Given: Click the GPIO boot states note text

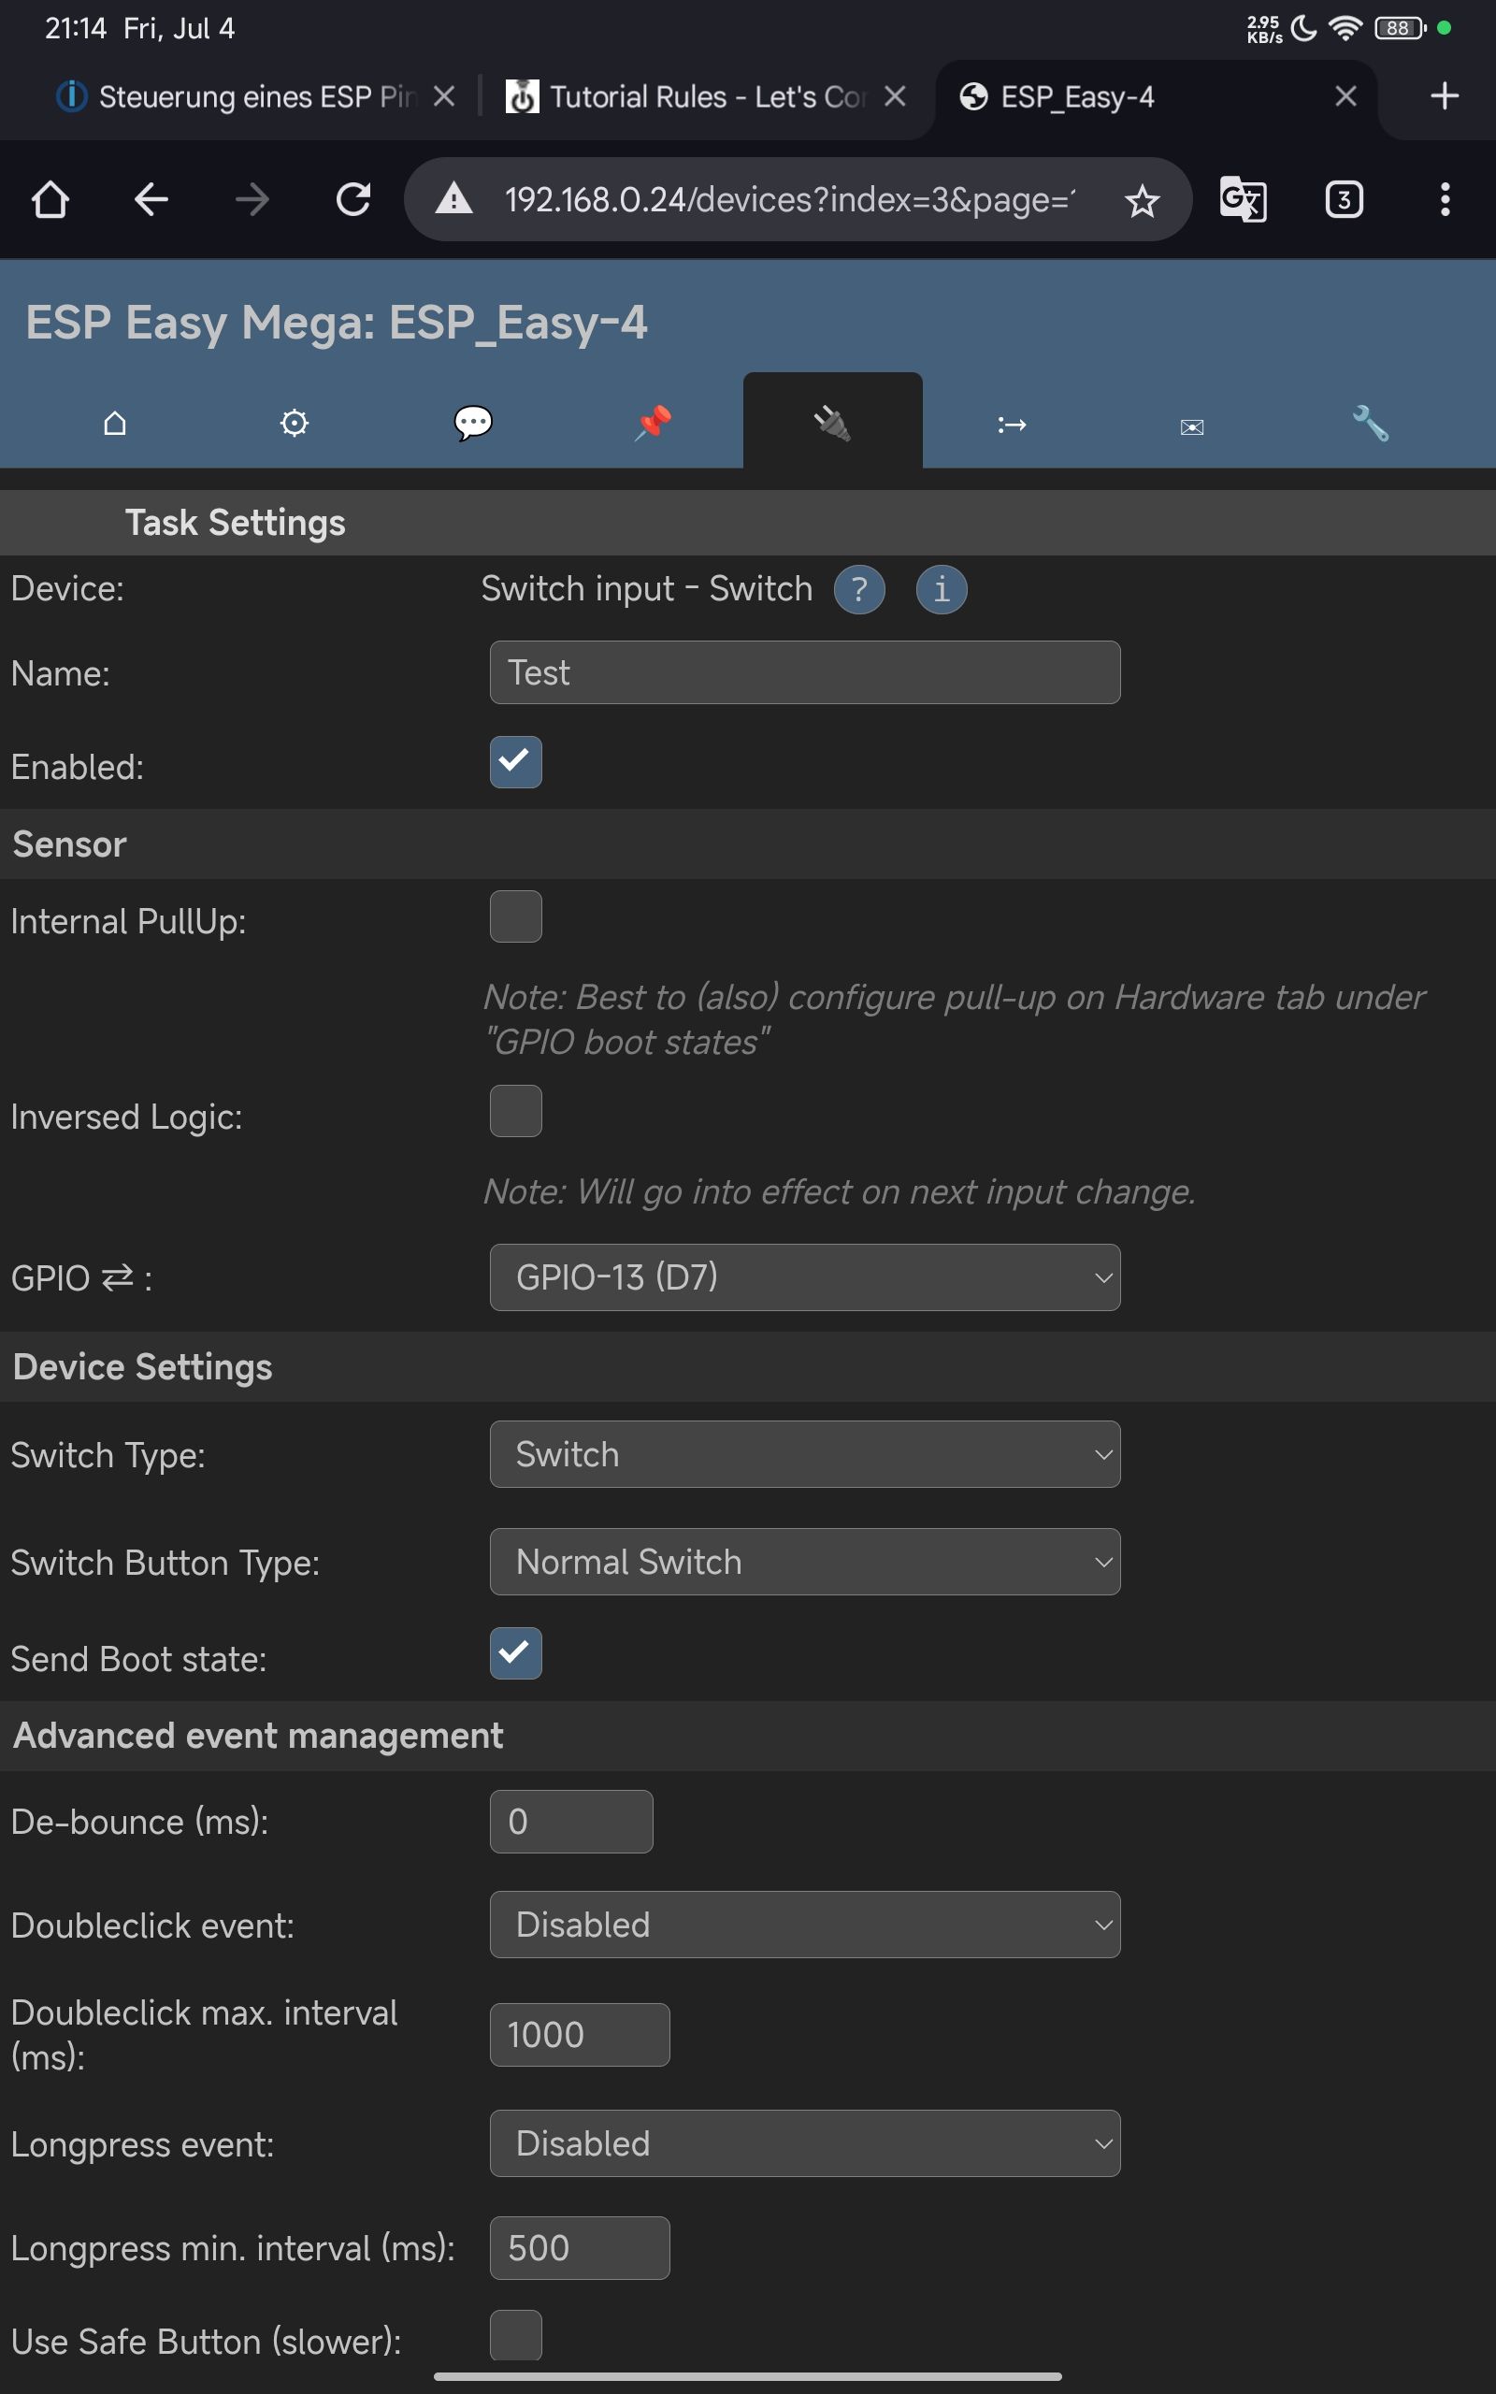Looking at the screenshot, I should [x=953, y=1019].
